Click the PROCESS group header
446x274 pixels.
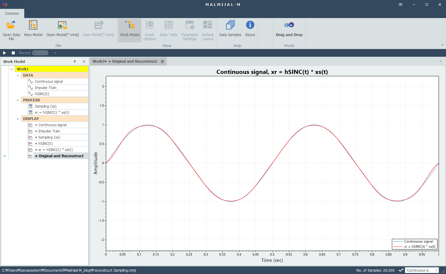pyautogui.click(x=55, y=100)
